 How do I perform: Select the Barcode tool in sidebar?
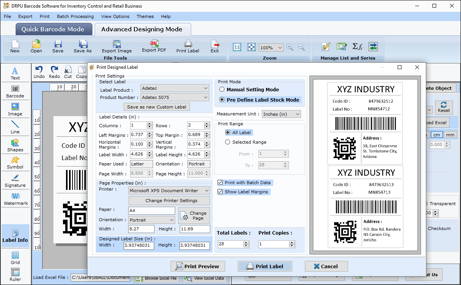coord(15,92)
